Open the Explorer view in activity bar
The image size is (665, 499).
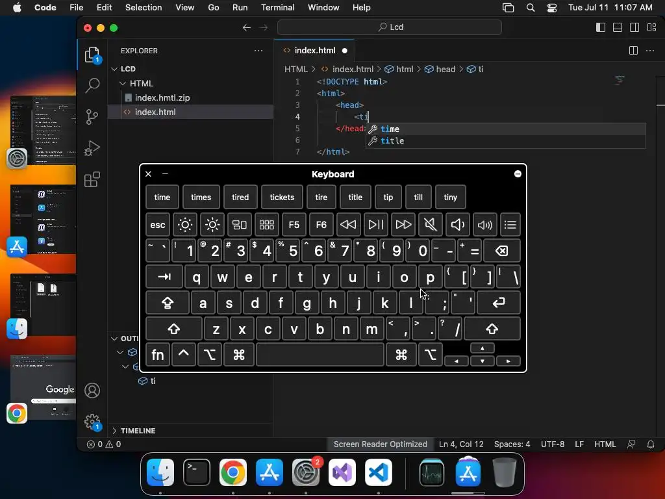pyautogui.click(x=92, y=55)
